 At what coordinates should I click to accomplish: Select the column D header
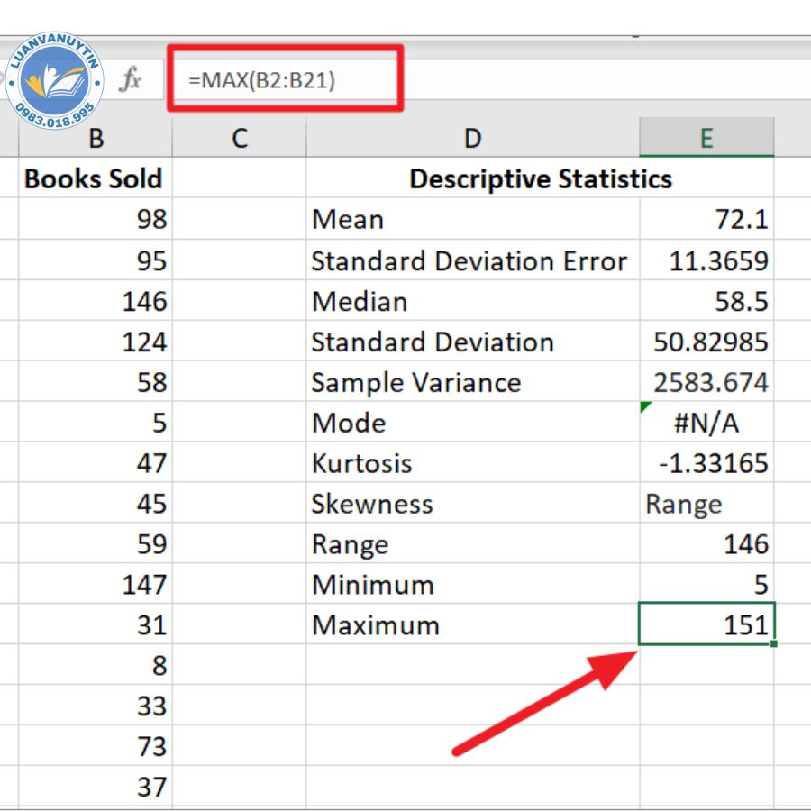point(472,138)
